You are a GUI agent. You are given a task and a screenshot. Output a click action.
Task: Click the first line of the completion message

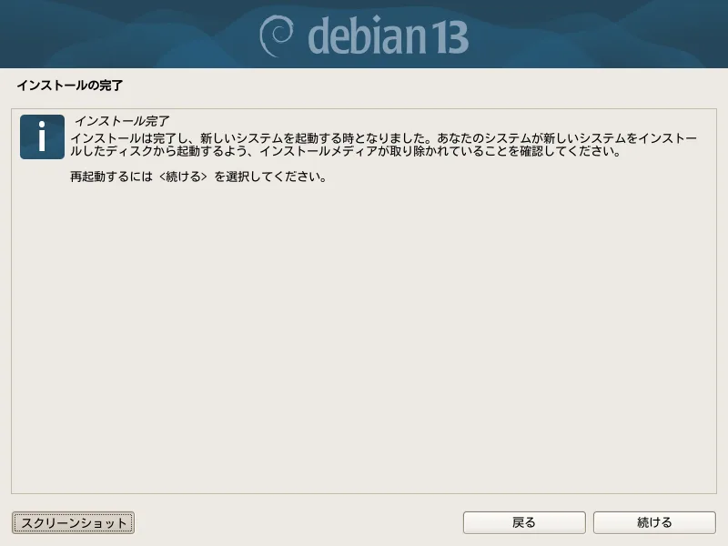383,138
